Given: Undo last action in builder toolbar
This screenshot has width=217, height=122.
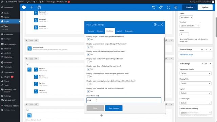Looking at the screenshot, I should click(154, 7).
